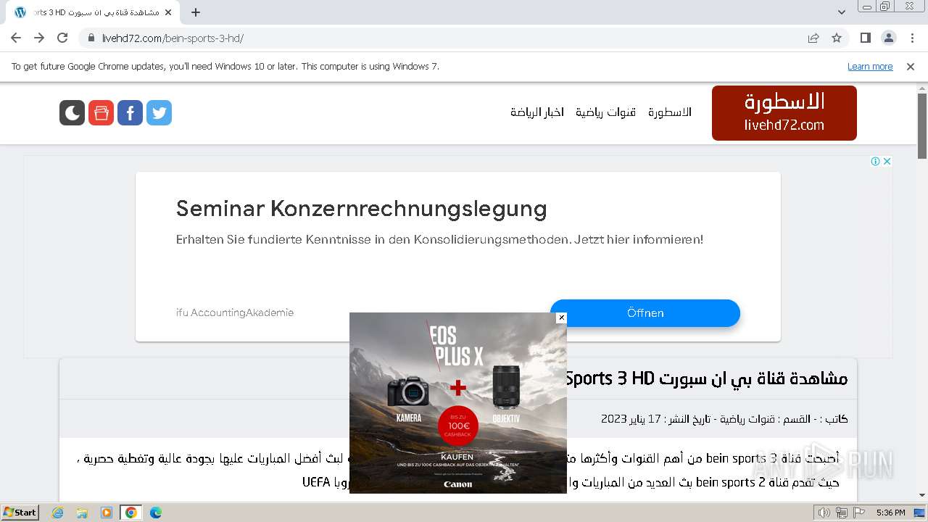Screen dimensions: 928x522
Task: Close the top banner ad with X
Action: coord(887,161)
